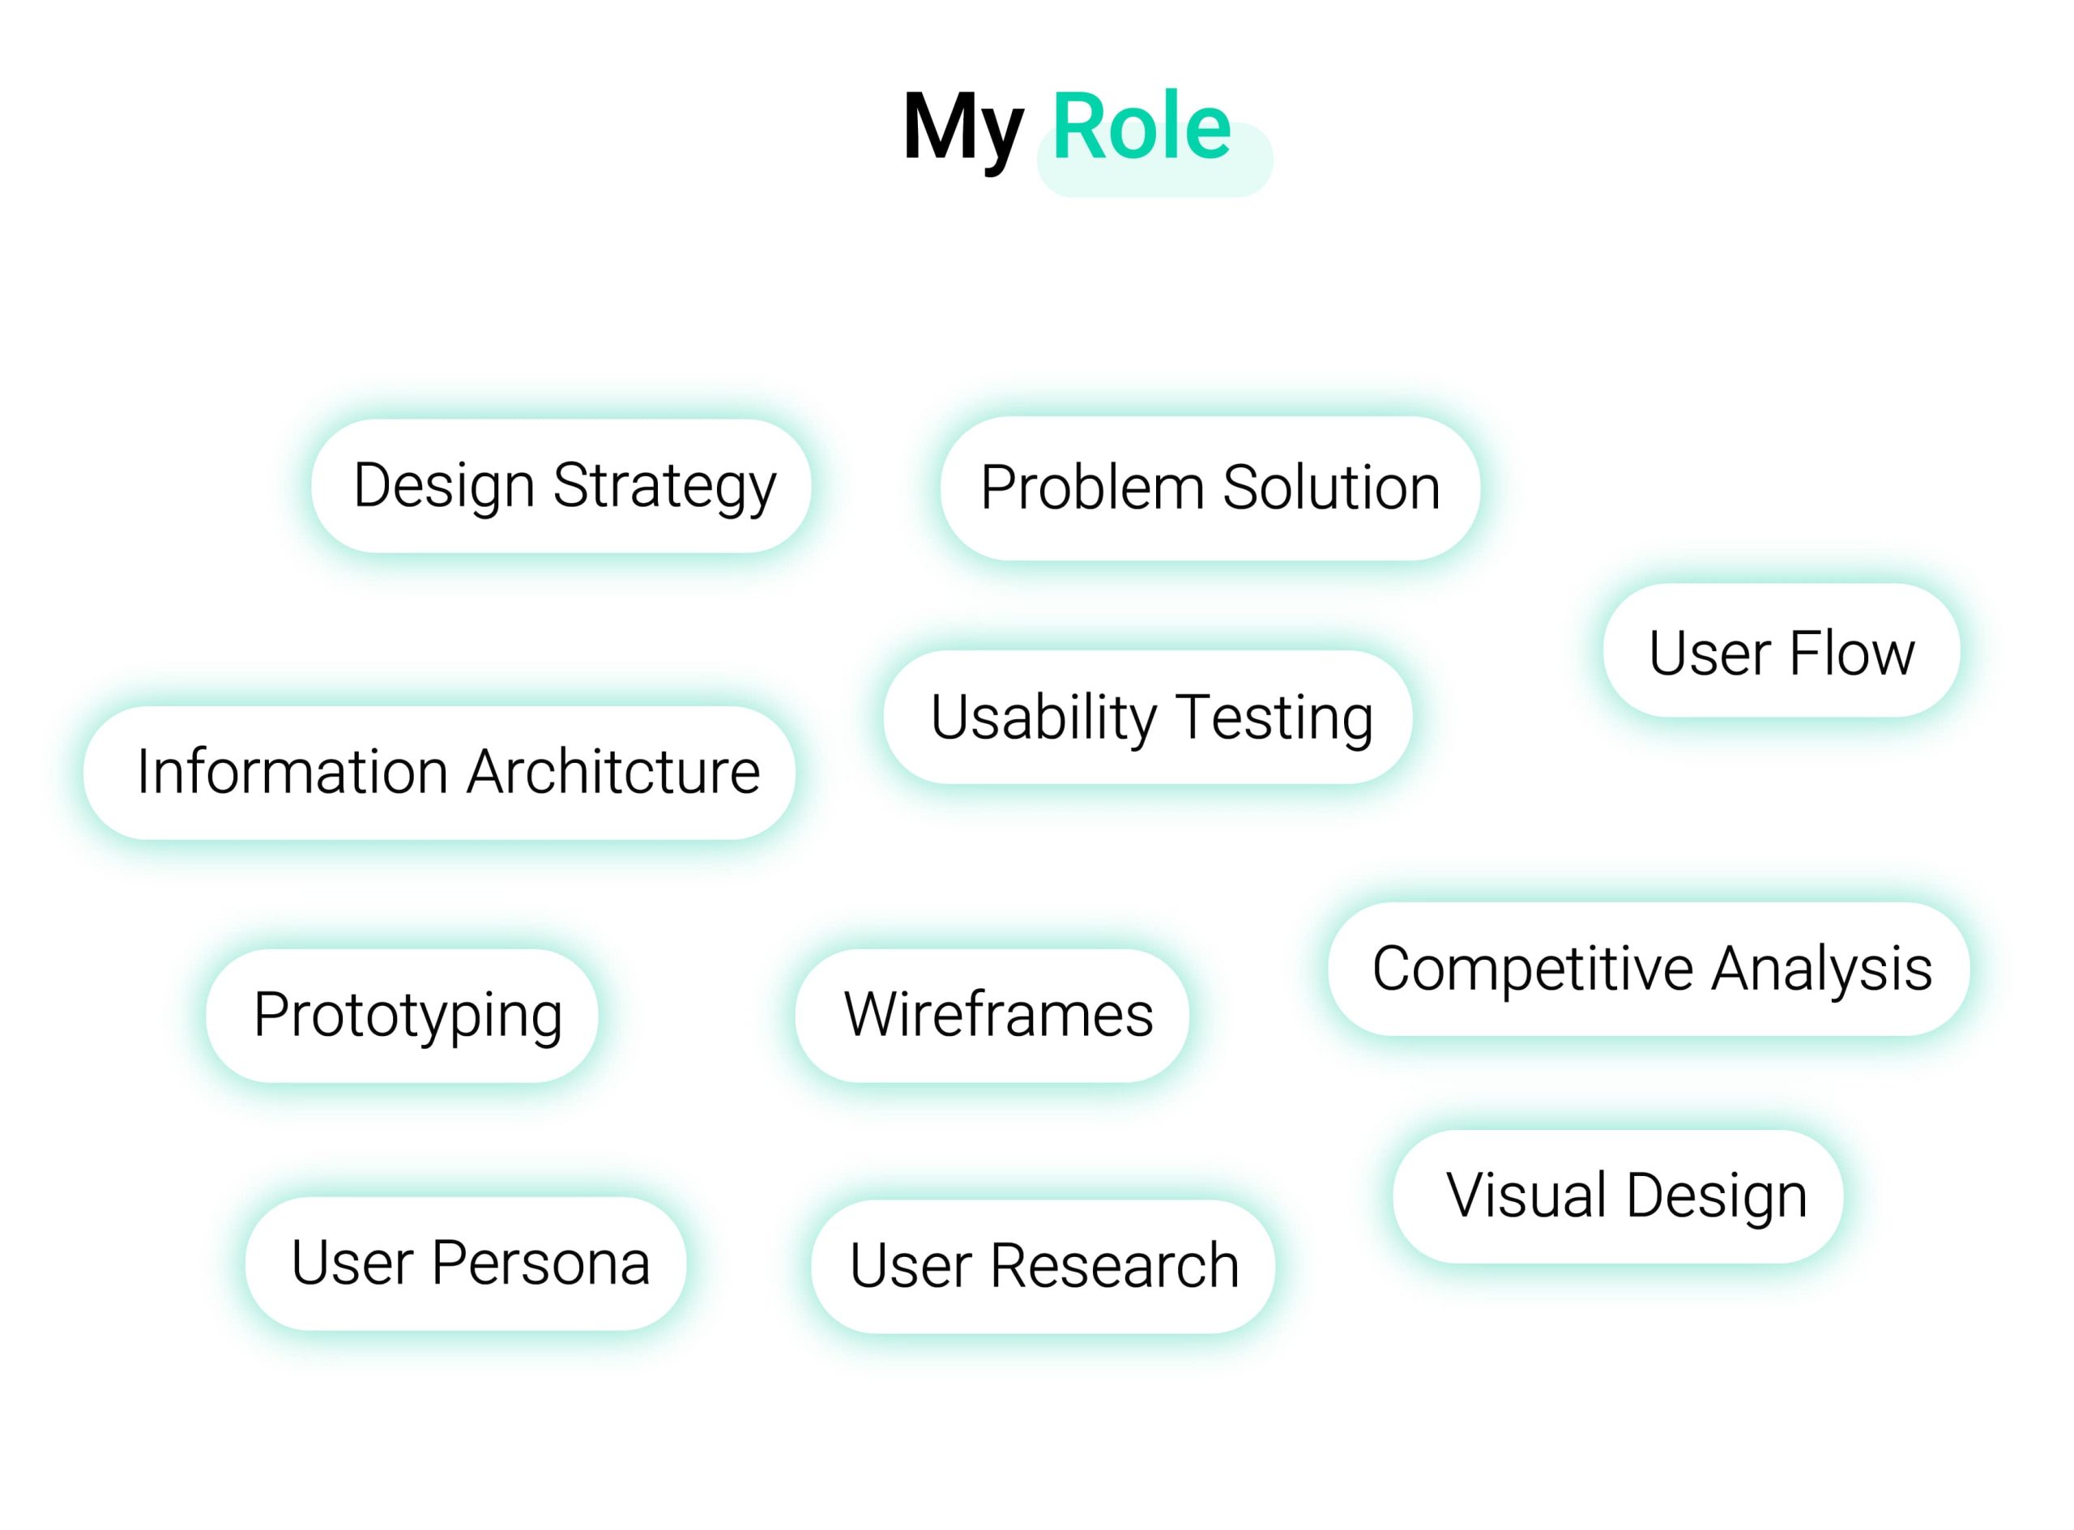Viewport: 2074px width, 1530px height.
Task: Select the Wireframes pill
Action: (x=992, y=1016)
